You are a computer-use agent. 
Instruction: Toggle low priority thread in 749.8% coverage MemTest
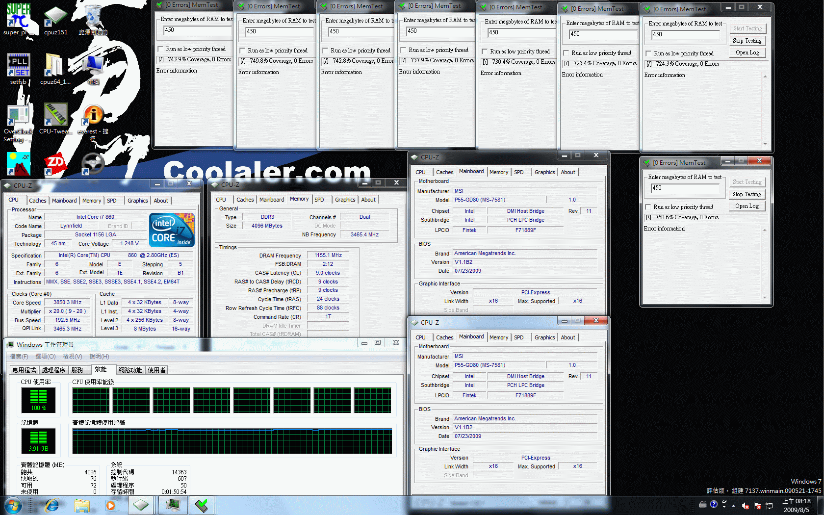pos(242,51)
